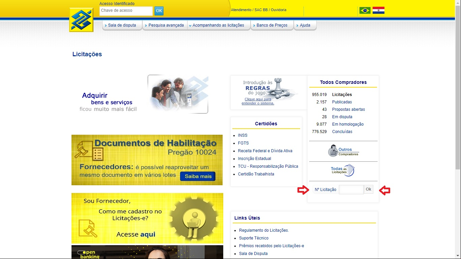Switch language with the Paraguay flag

click(378, 10)
